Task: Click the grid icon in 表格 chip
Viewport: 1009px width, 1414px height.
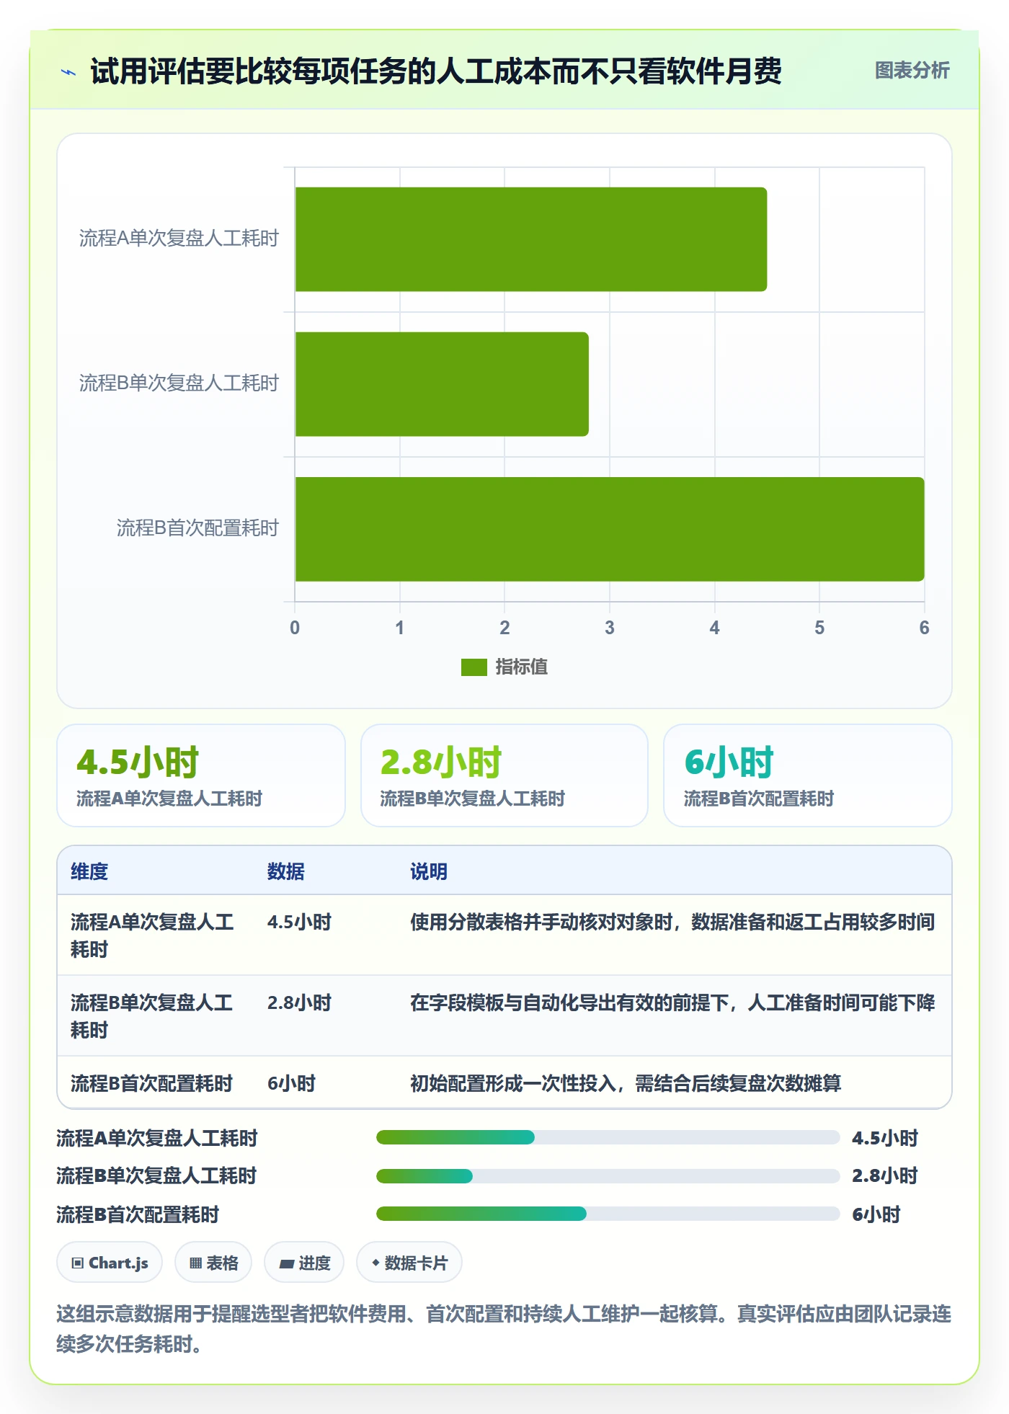Action: click(195, 1263)
